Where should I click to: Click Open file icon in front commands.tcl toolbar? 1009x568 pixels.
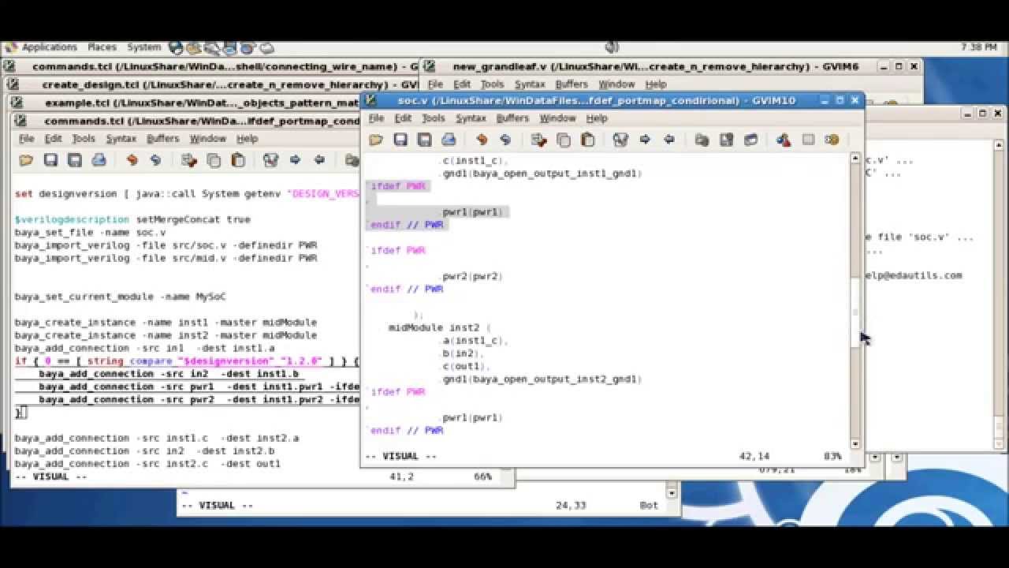point(26,160)
